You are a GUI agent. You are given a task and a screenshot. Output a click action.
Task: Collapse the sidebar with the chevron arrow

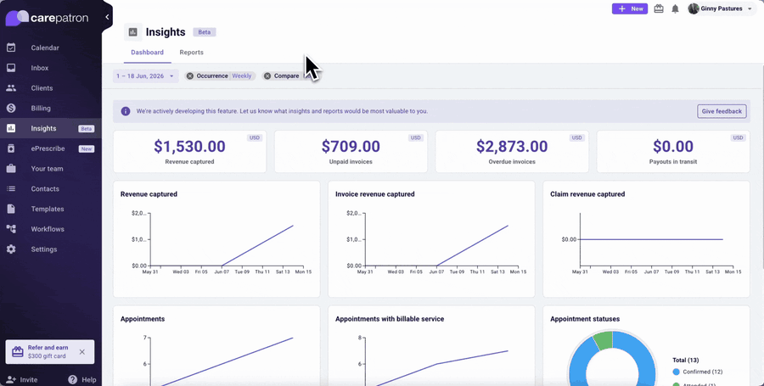(107, 17)
